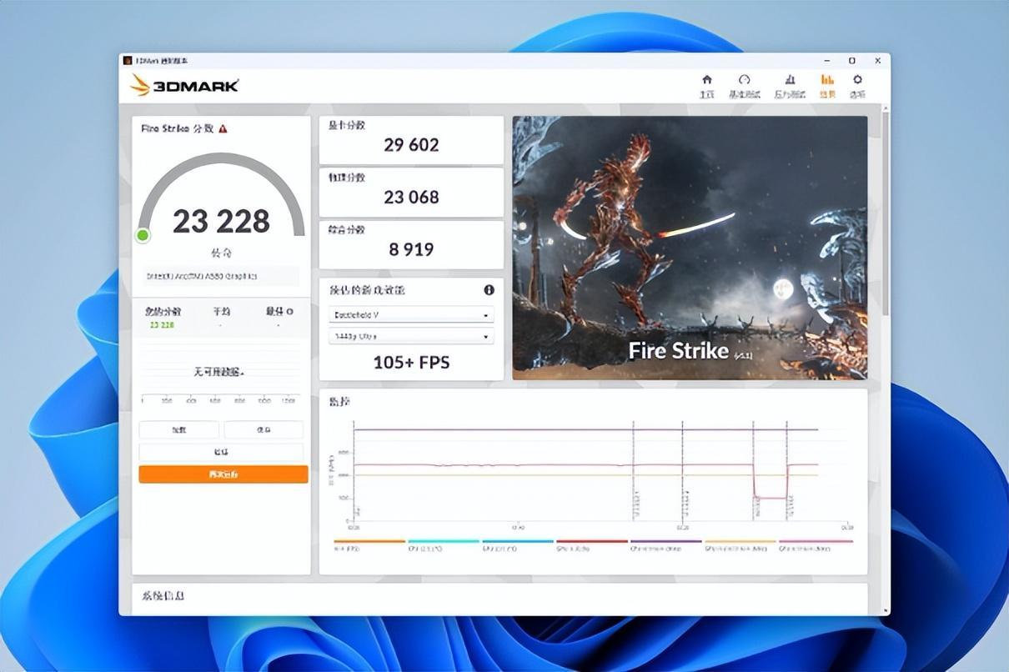Click the Fire Strike preview image
This screenshot has width=1009, height=672.
[690, 248]
